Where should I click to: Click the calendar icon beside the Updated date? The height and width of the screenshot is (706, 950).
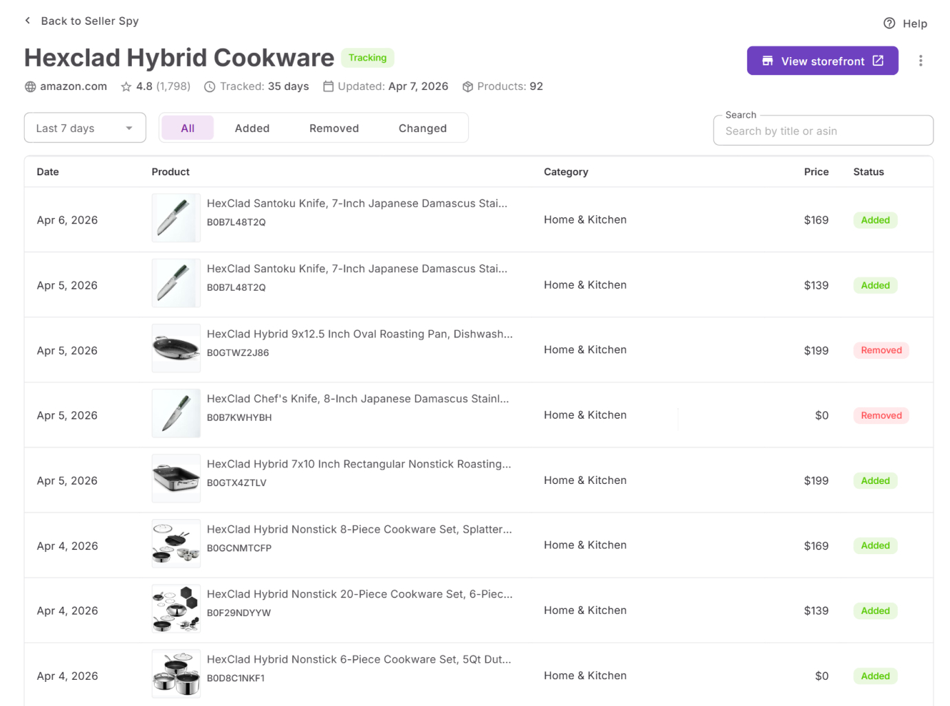328,87
